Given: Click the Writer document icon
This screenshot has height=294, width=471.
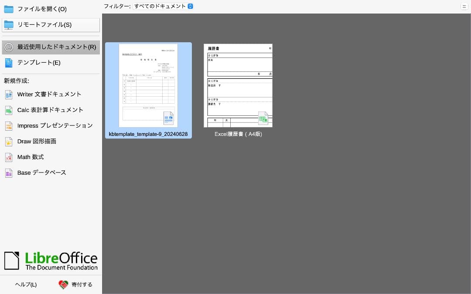Looking at the screenshot, I should 9,95.
